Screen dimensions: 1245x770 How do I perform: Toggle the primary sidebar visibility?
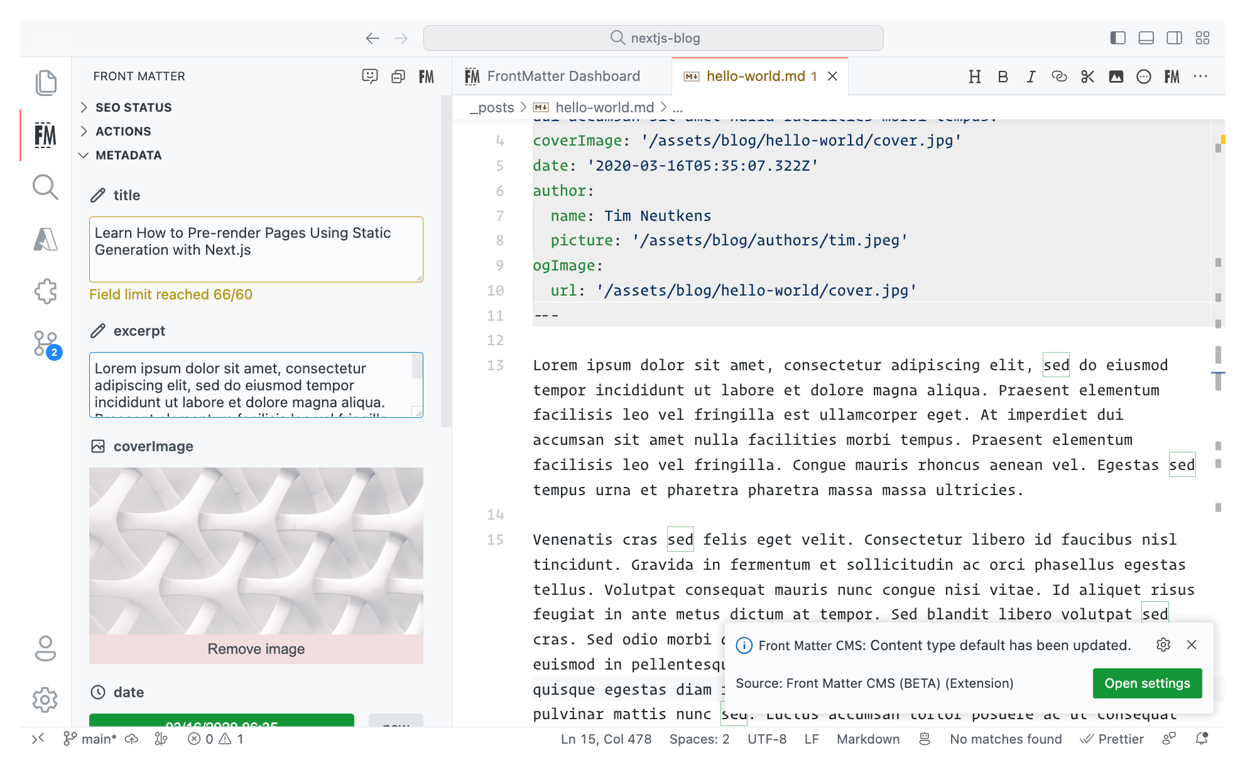pyautogui.click(x=1117, y=38)
